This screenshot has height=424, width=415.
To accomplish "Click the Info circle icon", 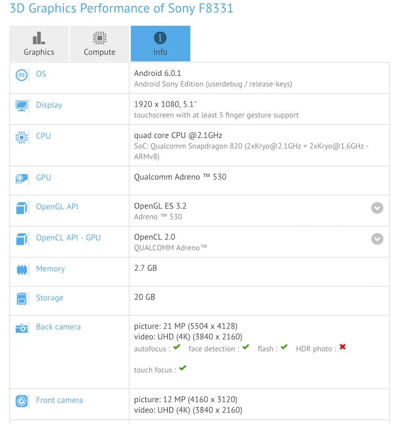I will [160, 38].
